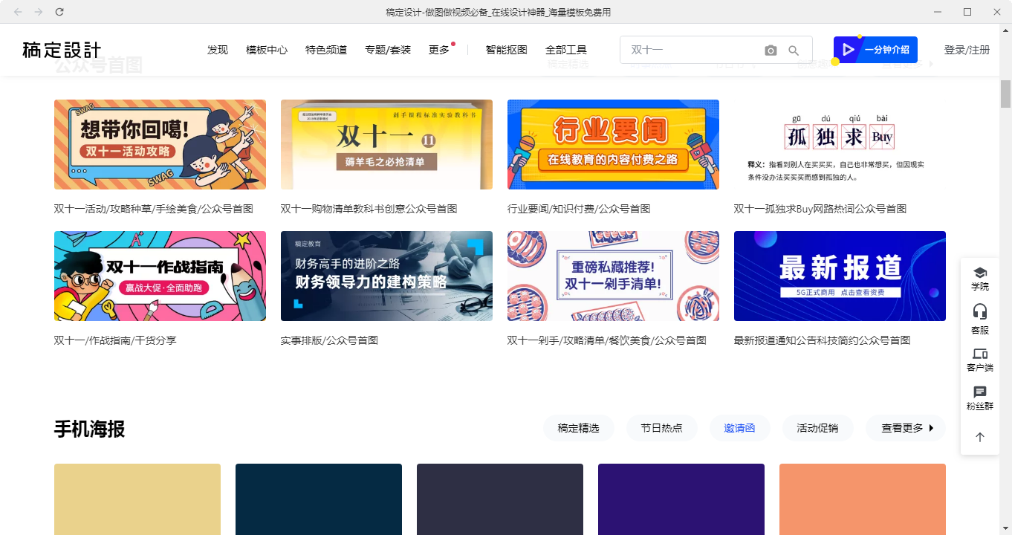Open the yellow phone poster card
The image size is (1012, 535).
(137, 499)
